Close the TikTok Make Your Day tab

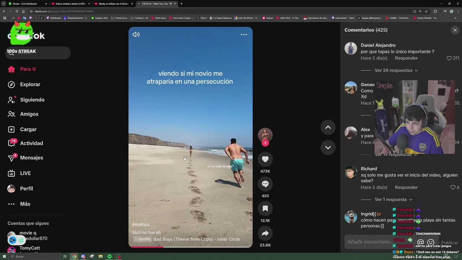click(x=174, y=4)
